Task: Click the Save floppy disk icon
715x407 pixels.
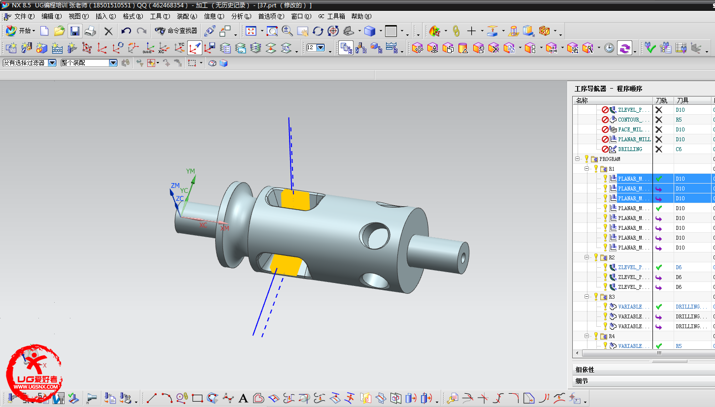Action: pyautogui.click(x=75, y=31)
